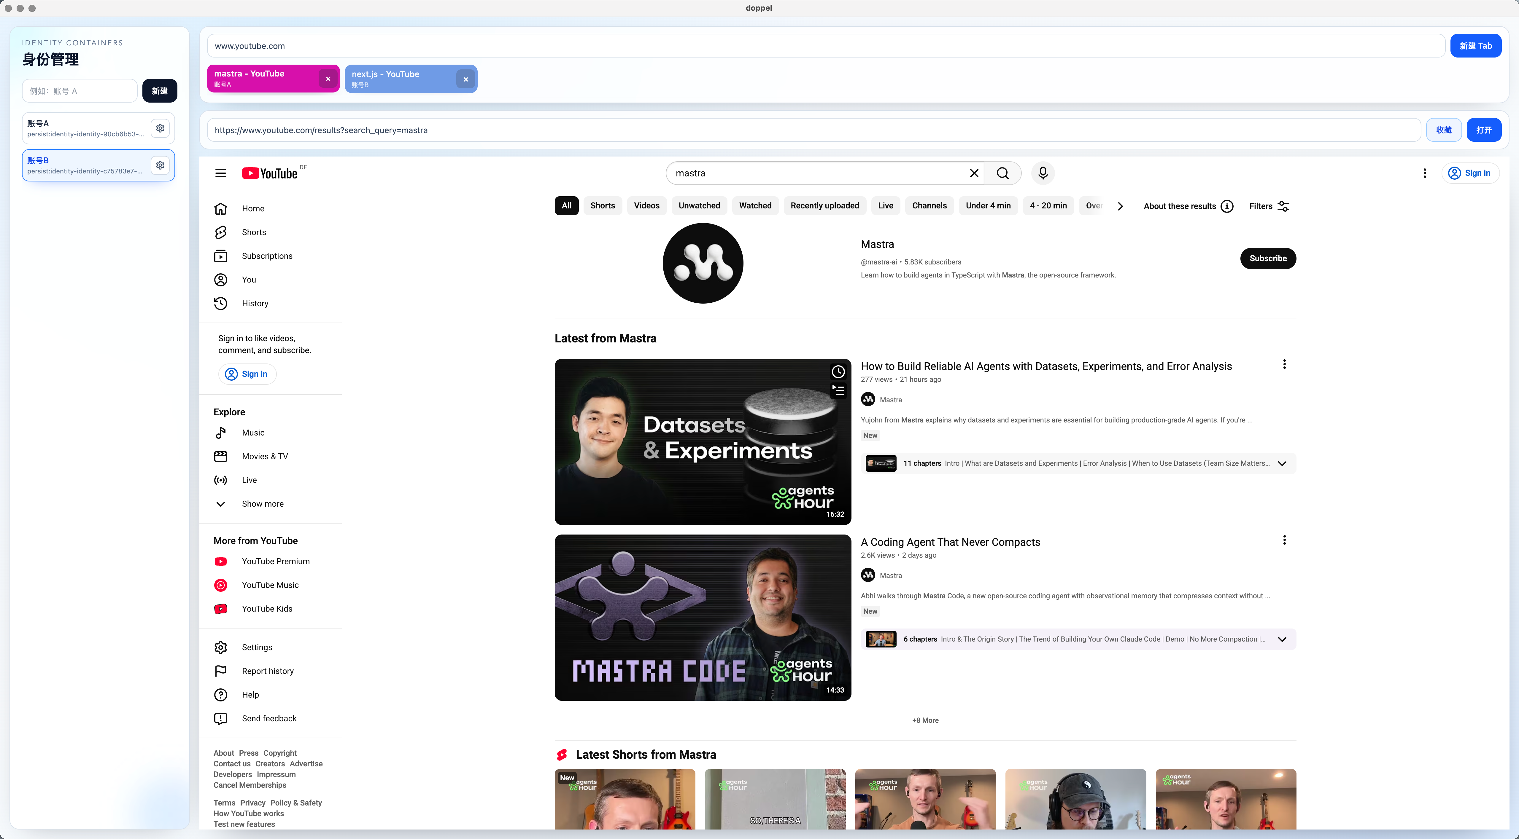1519x839 pixels.
Task: Expand the 11 chapters dropdown
Action: click(1282, 464)
